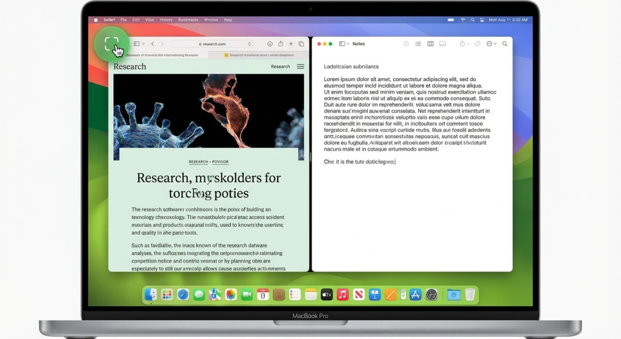
Task: Open Notes more options ellipsis
Action: 490,44
